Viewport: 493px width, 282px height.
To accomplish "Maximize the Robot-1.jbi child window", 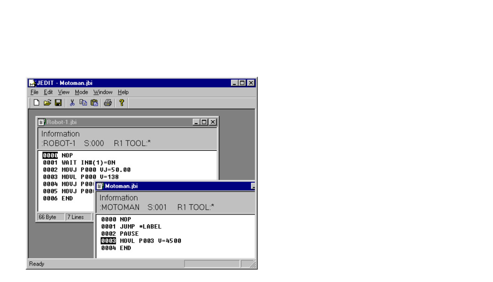I will pyautogui.click(x=204, y=122).
